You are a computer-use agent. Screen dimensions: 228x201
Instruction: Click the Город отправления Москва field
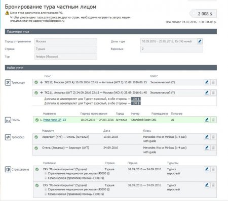click(66, 41)
